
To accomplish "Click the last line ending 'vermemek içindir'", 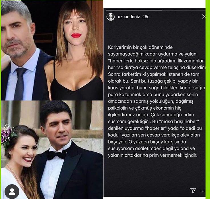I will 153,155.
